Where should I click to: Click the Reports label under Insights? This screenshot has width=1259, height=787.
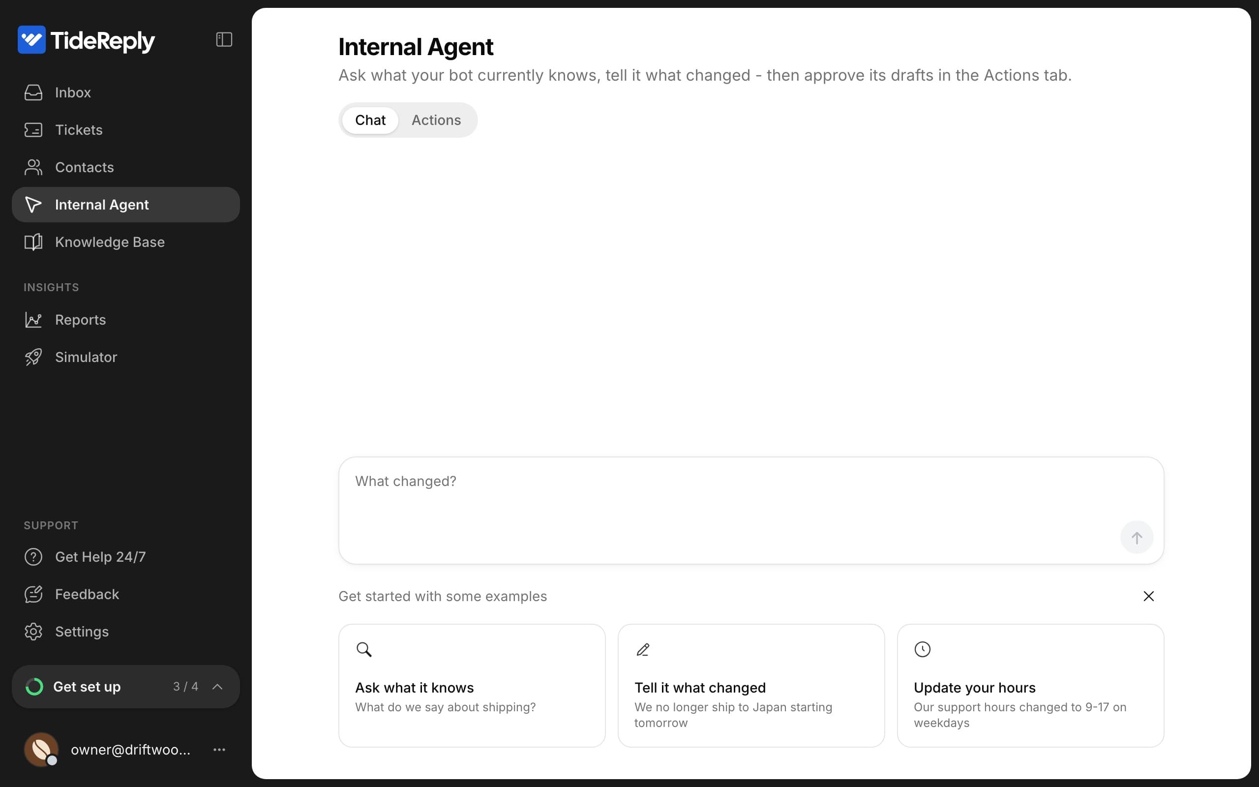(x=81, y=320)
